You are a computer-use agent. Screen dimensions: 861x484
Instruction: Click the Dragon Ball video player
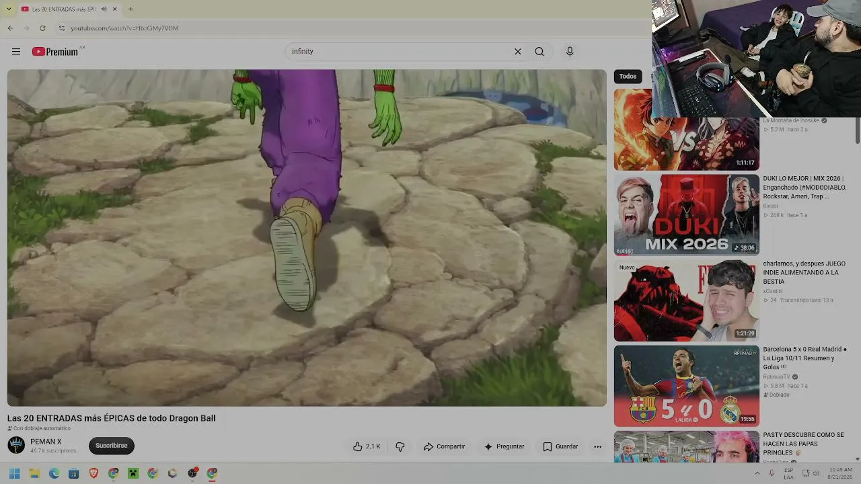tap(307, 238)
